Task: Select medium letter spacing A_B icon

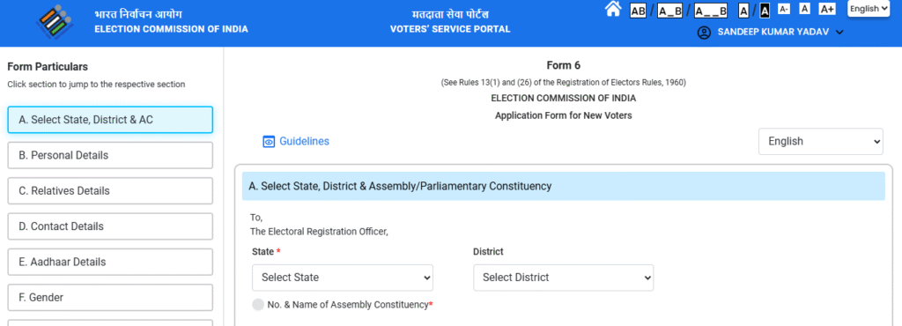Action: click(x=669, y=11)
